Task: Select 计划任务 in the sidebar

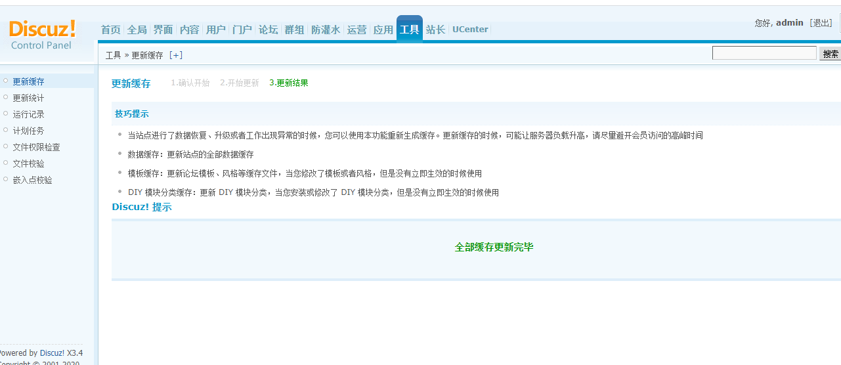Action: tap(29, 131)
